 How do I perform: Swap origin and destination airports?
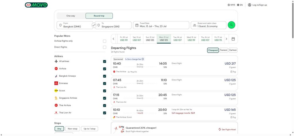(94, 25)
